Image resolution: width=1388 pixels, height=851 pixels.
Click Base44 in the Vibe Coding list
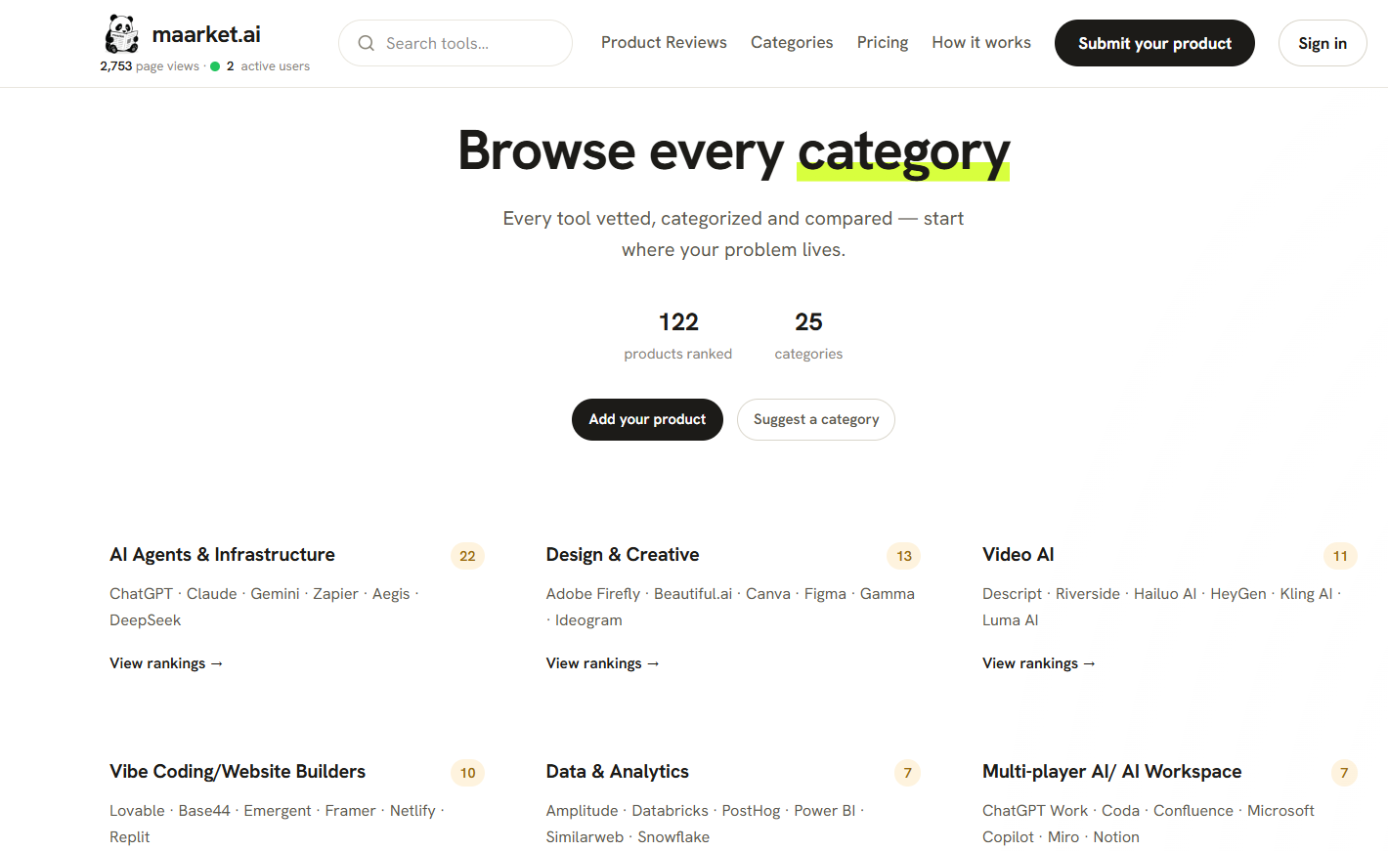click(x=204, y=811)
